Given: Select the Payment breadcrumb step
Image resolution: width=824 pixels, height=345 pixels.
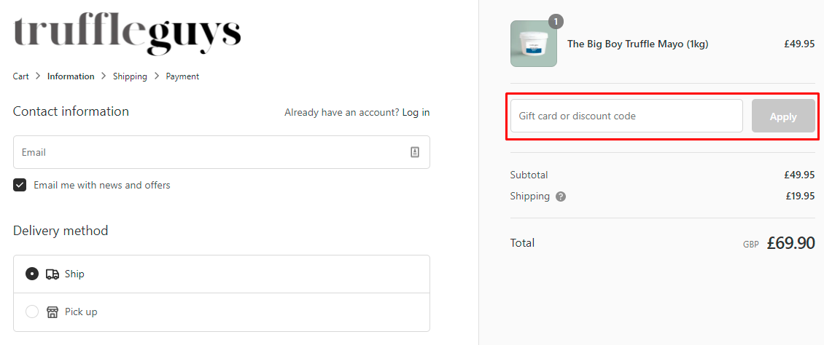Looking at the screenshot, I should pos(182,76).
